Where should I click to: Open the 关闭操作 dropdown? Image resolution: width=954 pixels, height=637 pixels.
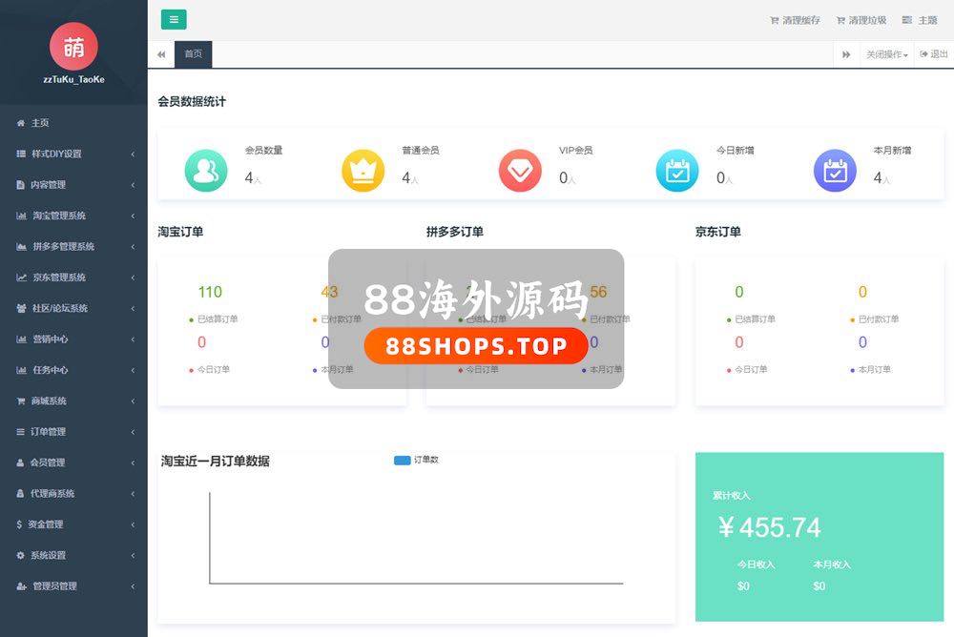click(x=886, y=54)
